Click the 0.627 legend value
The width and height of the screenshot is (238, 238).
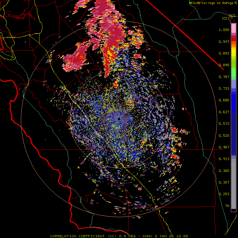point(224,112)
